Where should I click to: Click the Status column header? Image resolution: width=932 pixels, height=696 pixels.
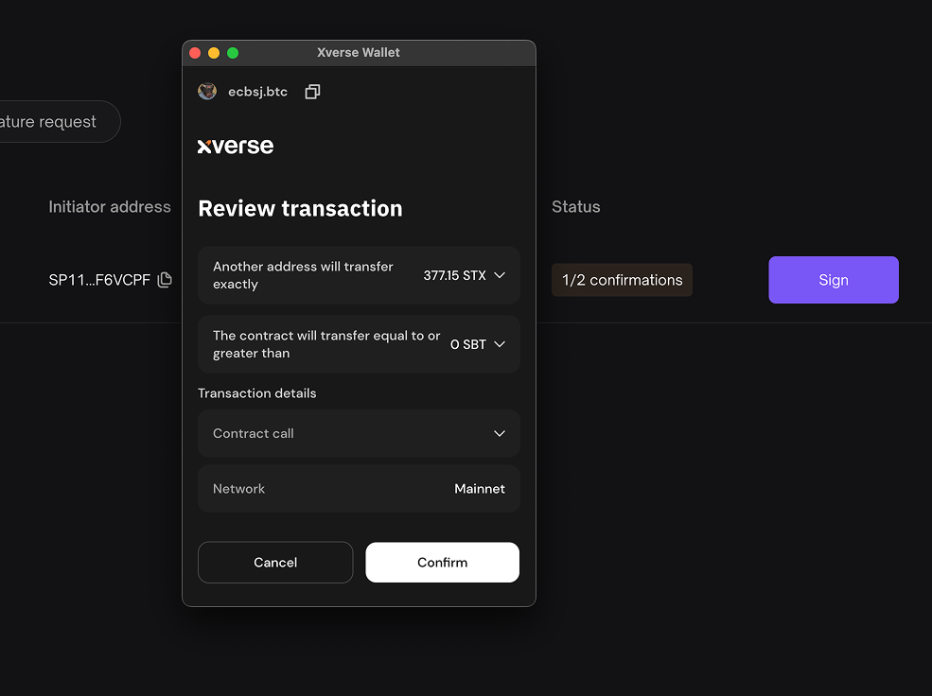[575, 206]
